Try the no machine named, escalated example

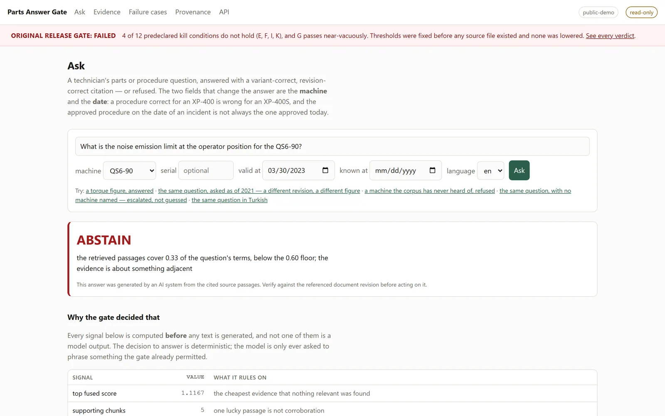pos(323,195)
